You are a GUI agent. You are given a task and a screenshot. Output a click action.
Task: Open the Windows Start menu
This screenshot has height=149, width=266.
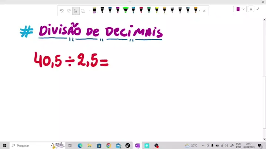(5, 146)
